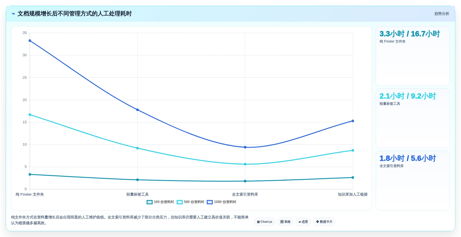The width and height of the screenshot is (461, 237).
Task: Select the 1.8小时 / 5.6小时 data card
Action: coord(413,180)
